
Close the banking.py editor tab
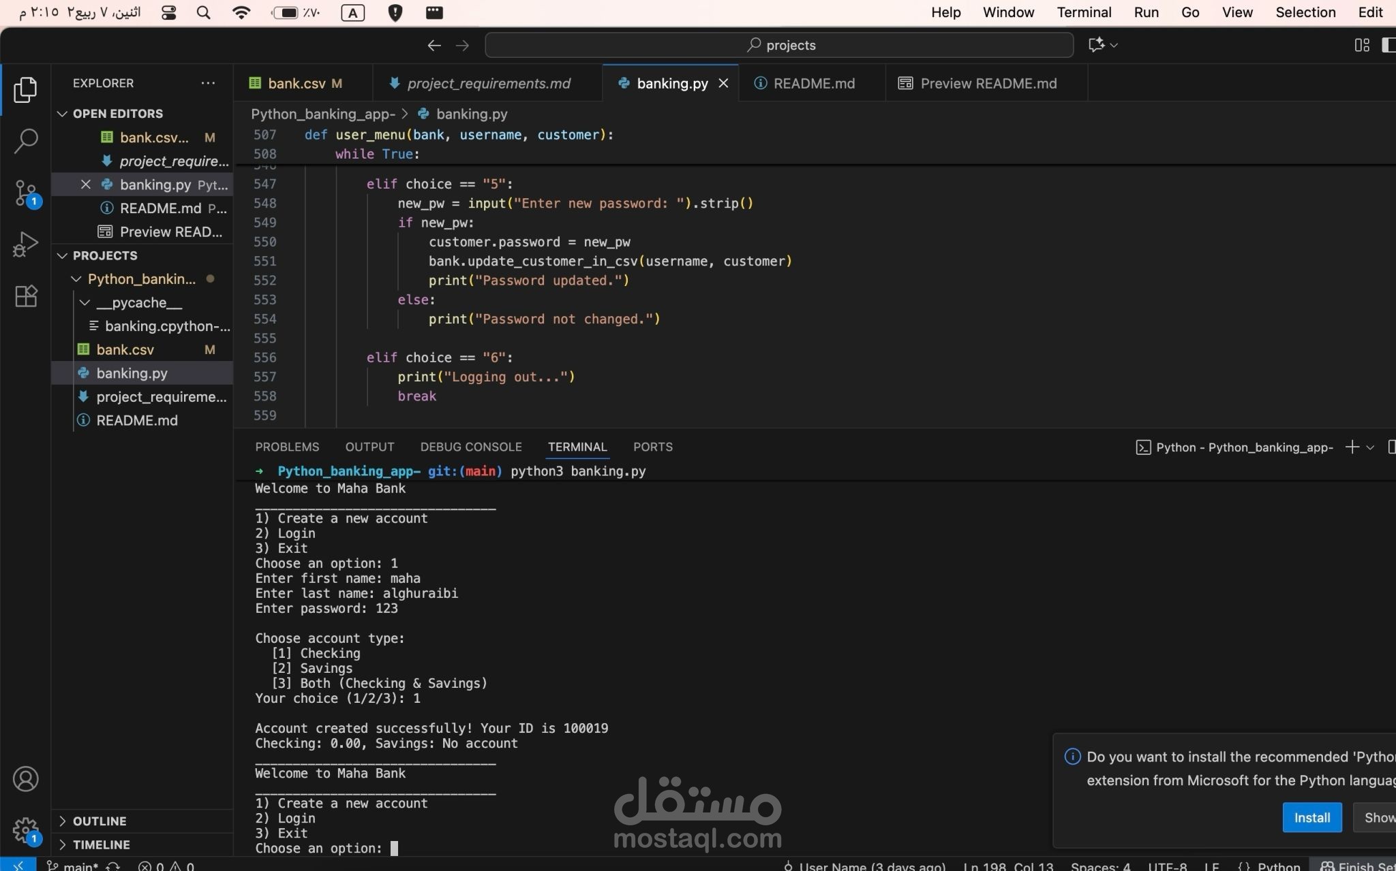(x=724, y=83)
